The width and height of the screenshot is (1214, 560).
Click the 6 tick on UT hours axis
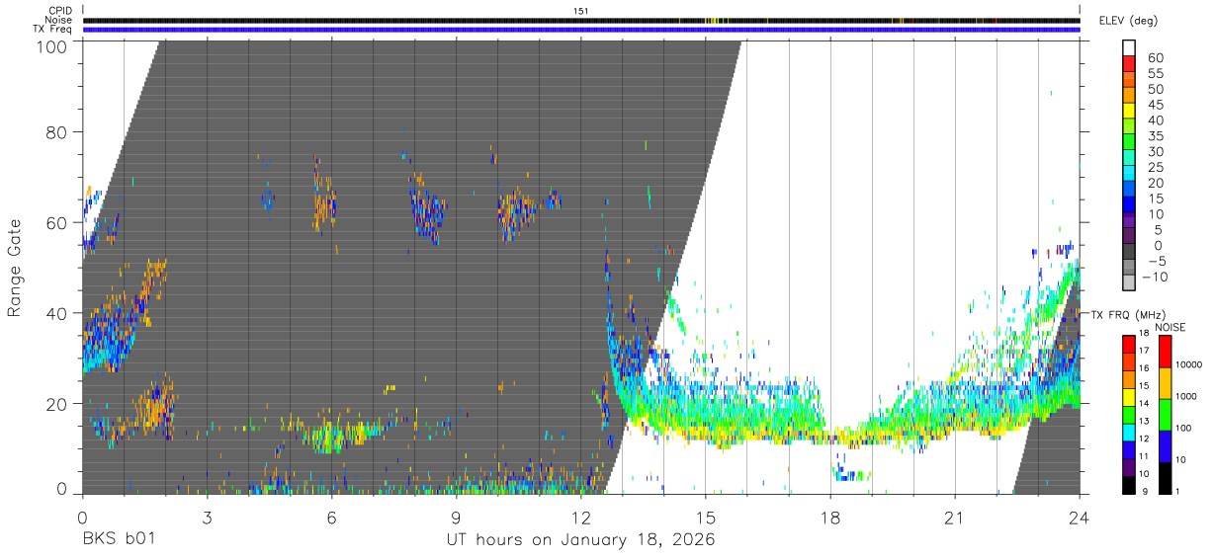(331, 517)
